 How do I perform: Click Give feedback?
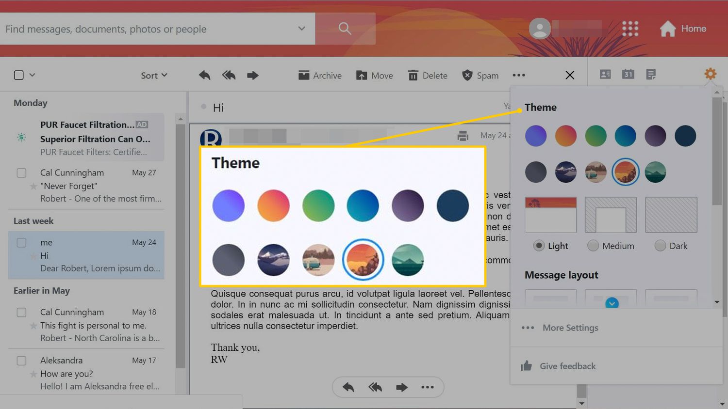pos(567,366)
